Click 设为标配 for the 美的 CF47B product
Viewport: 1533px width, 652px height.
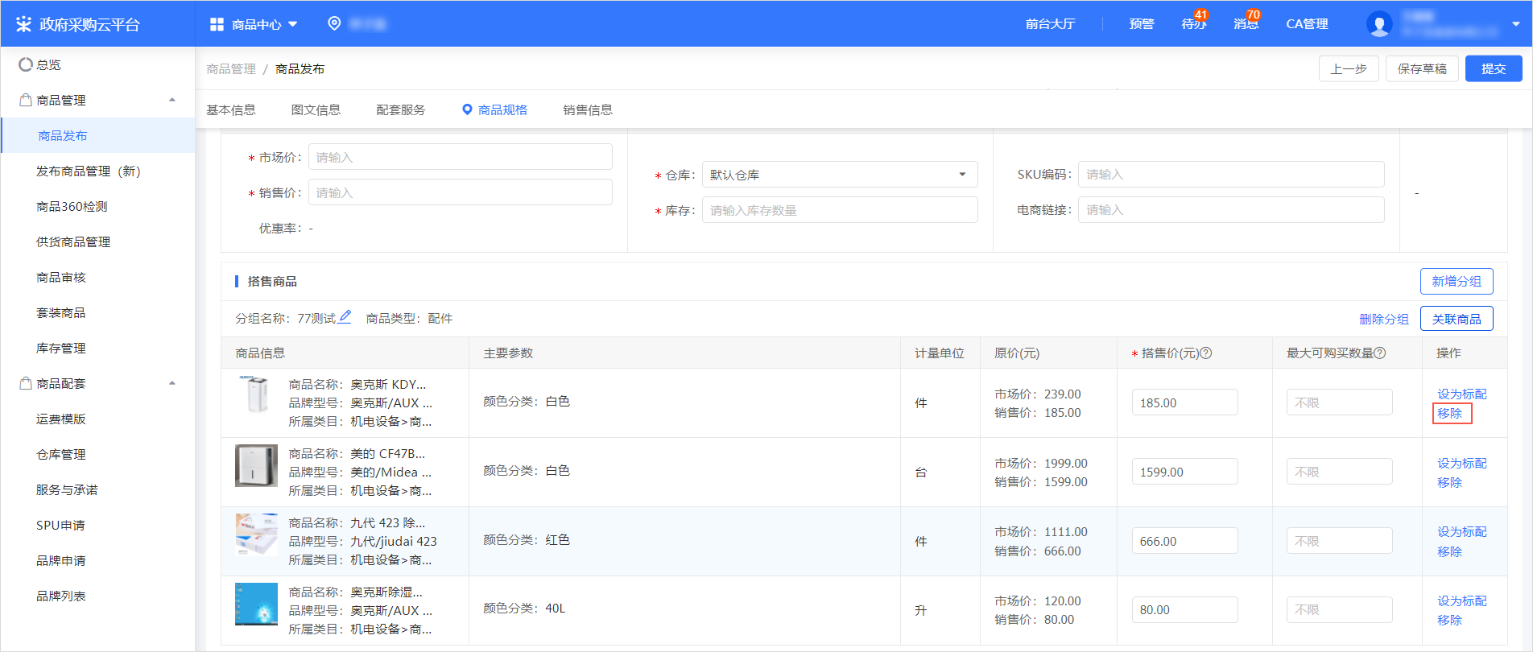pos(1462,463)
